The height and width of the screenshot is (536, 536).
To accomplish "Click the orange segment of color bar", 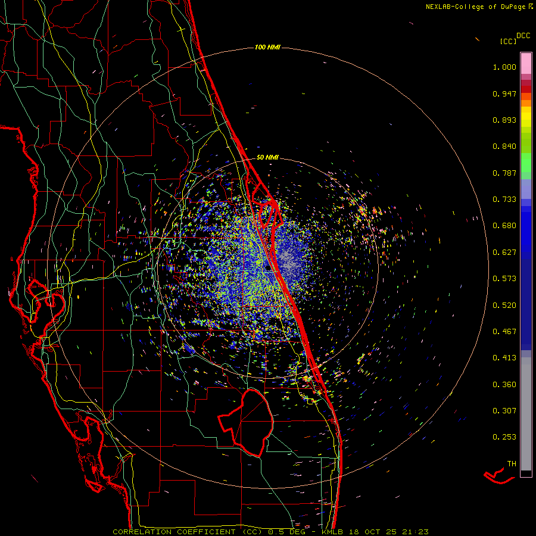I will (526, 103).
